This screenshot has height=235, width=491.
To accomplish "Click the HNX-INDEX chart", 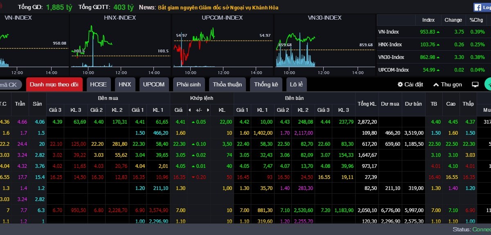I will [x=120, y=45].
